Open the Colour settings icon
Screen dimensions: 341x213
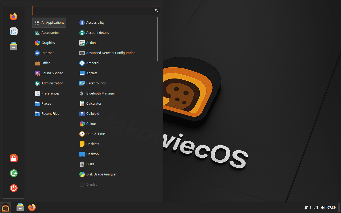click(82, 124)
